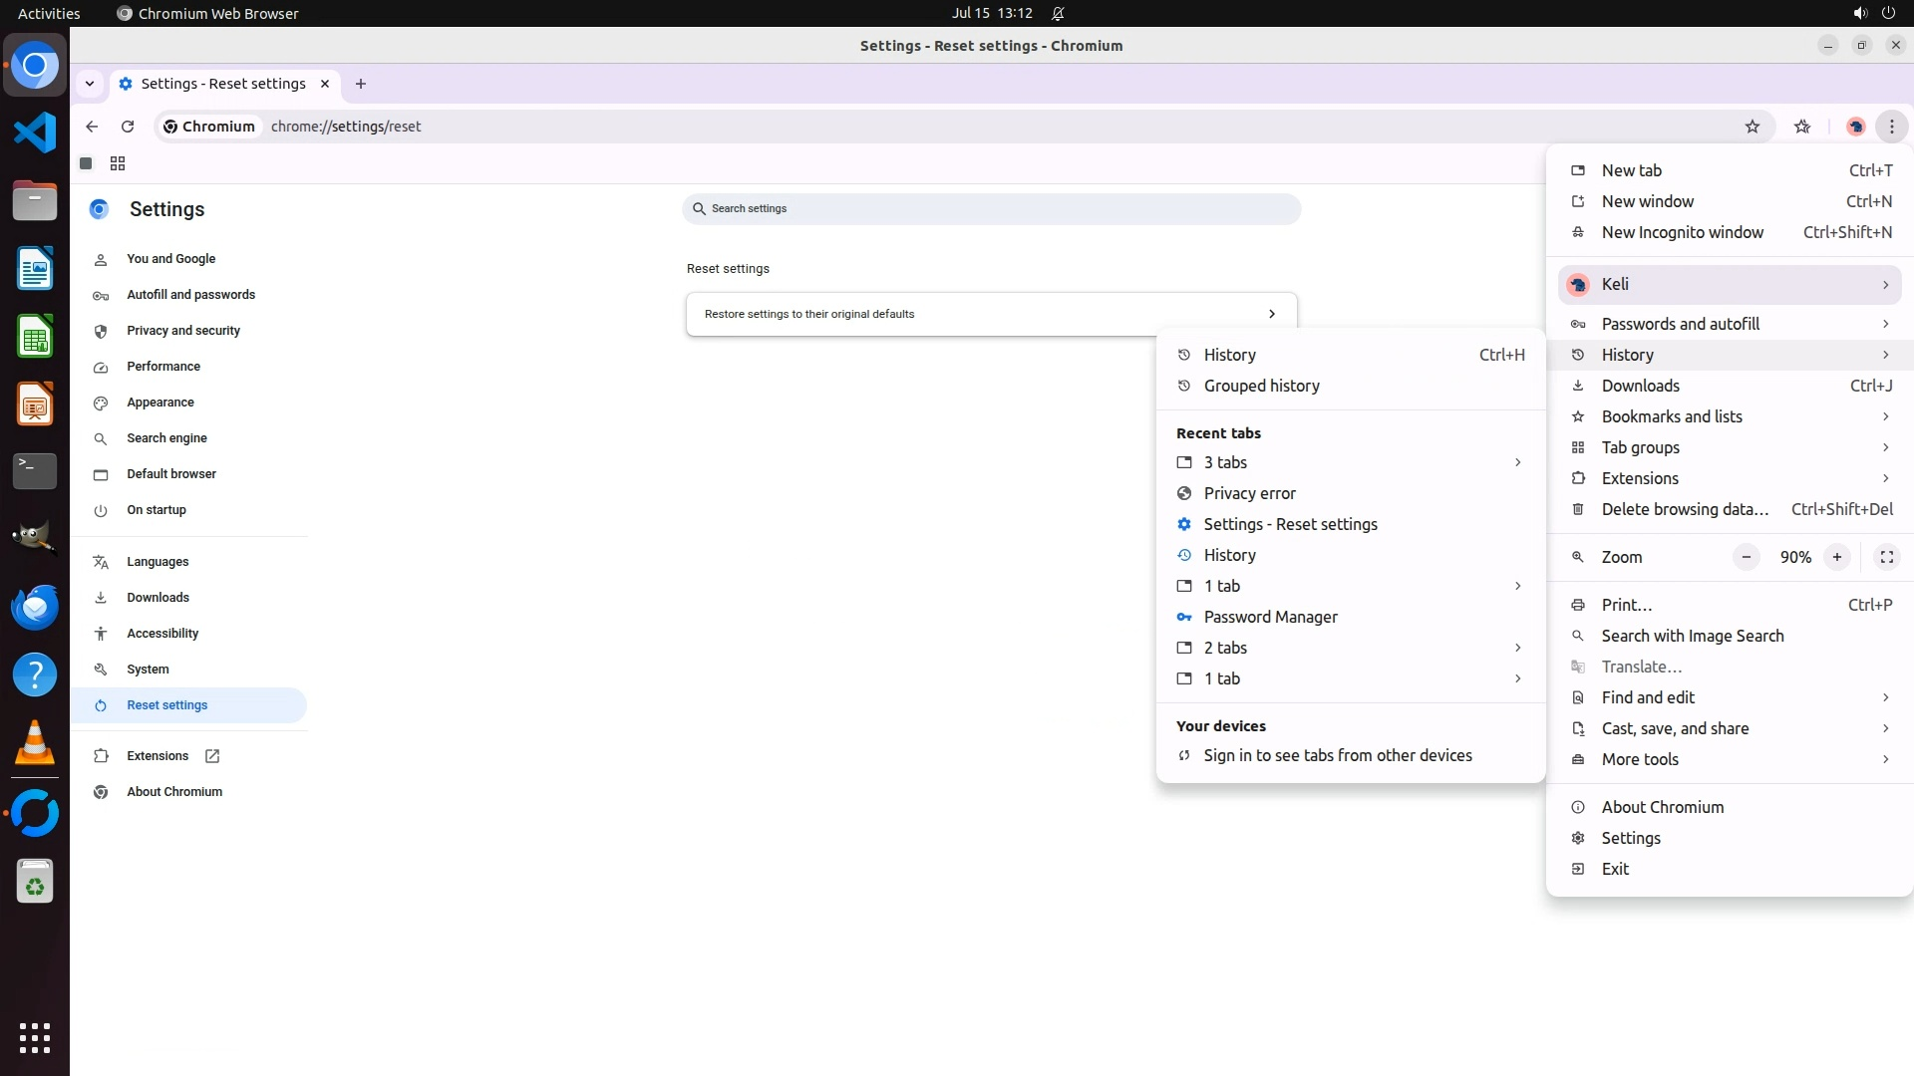Click the zoom-in plus button
Image resolution: width=1914 pixels, height=1076 pixels.
click(1836, 557)
